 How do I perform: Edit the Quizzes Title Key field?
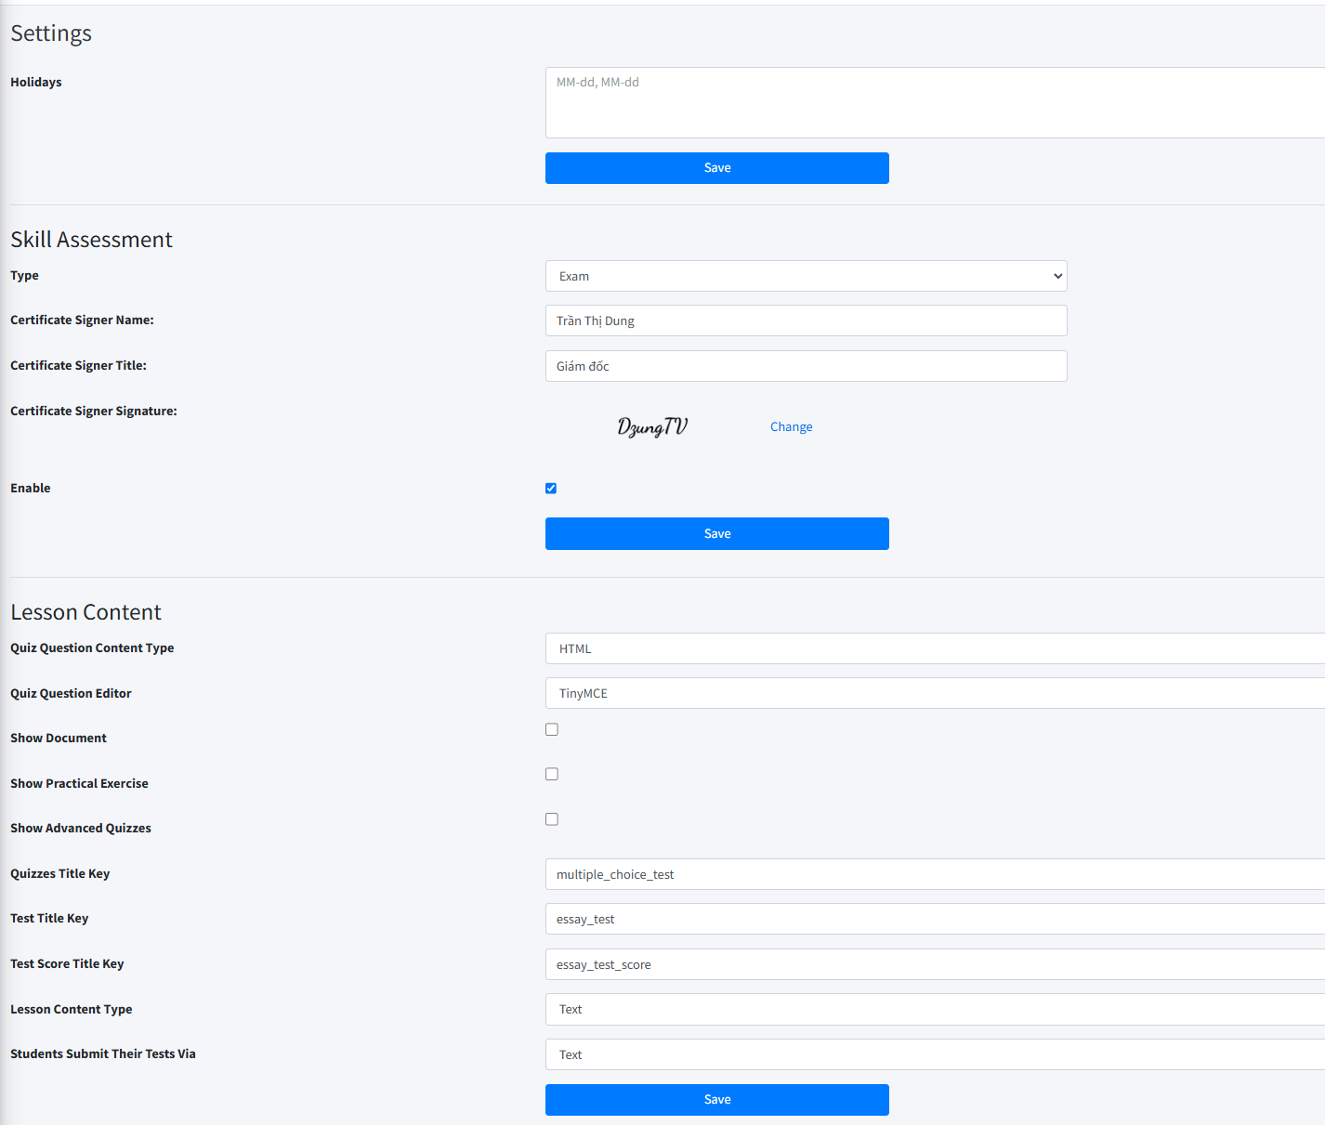[935, 874]
